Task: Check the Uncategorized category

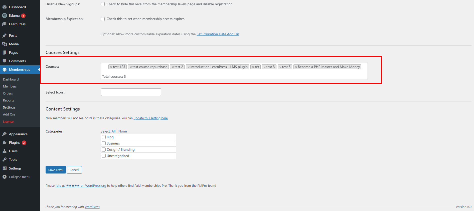Action: [104, 156]
